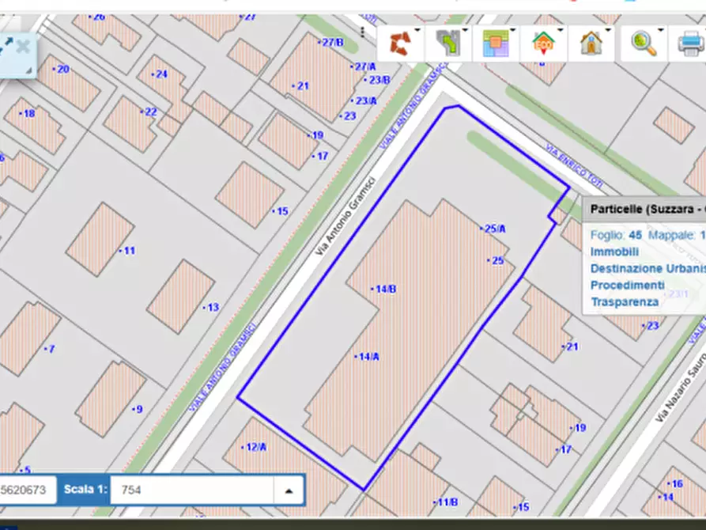Click civic number 7 label
706x530 pixels.
(50, 349)
